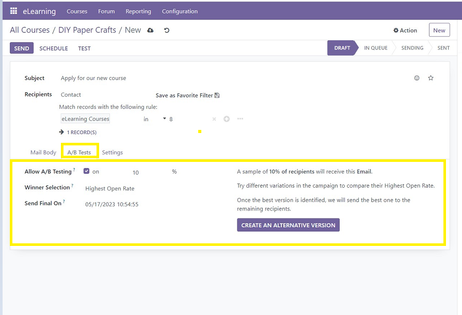Screen dimensions: 462x315
Task: Click the Allow A/B Testing help tooltip
Action: [74, 169]
